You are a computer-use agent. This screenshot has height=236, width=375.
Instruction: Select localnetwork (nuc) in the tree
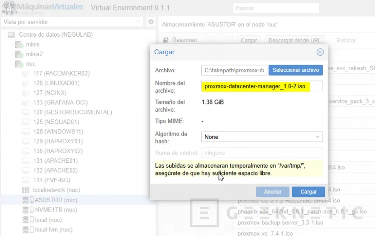point(57,190)
